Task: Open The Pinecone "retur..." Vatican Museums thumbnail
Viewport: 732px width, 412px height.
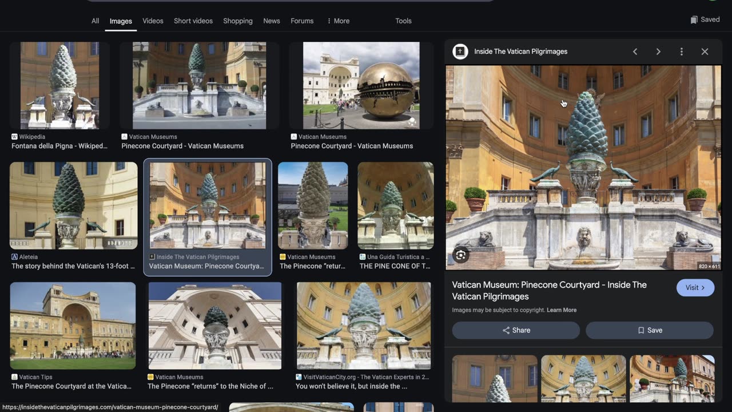Action: pyautogui.click(x=313, y=205)
